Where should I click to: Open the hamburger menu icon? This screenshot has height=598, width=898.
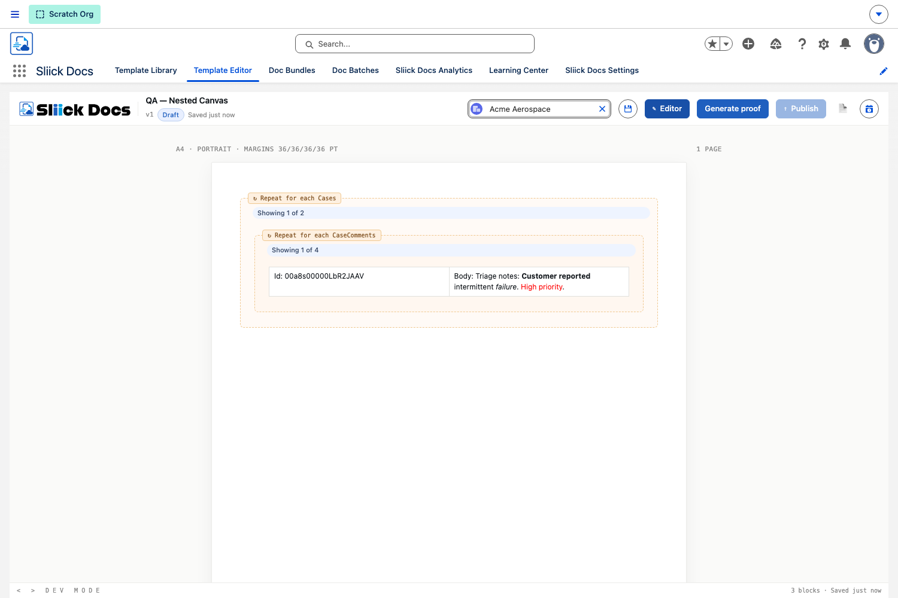pyautogui.click(x=15, y=14)
